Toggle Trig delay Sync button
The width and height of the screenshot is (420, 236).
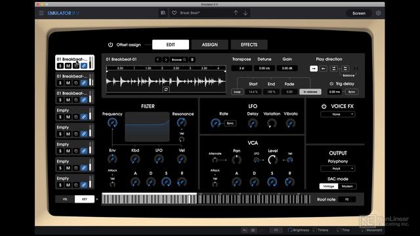point(352,92)
